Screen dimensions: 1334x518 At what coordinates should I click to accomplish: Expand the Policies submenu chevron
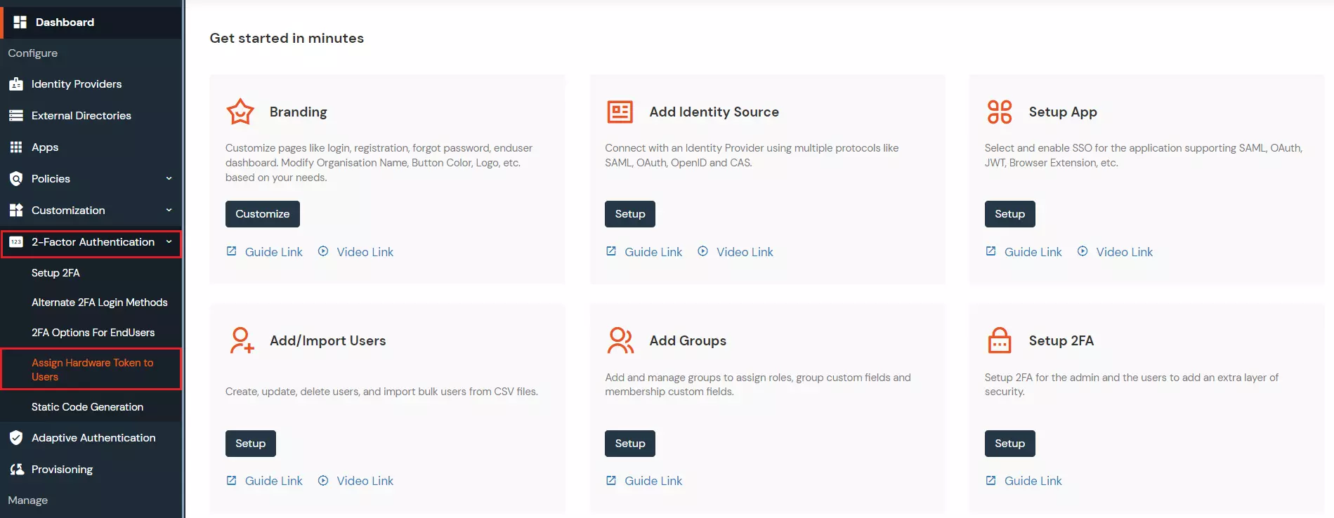tap(169, 178)
